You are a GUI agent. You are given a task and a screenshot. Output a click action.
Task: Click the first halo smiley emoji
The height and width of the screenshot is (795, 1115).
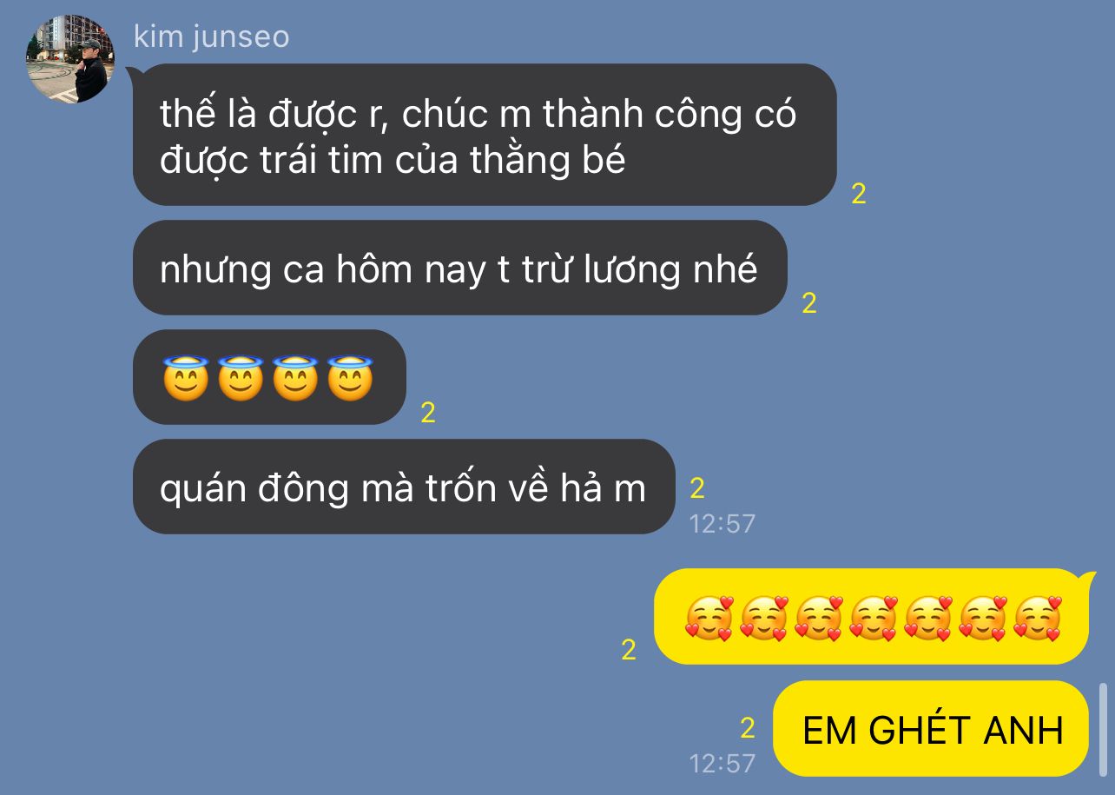(x=186, y=378)
